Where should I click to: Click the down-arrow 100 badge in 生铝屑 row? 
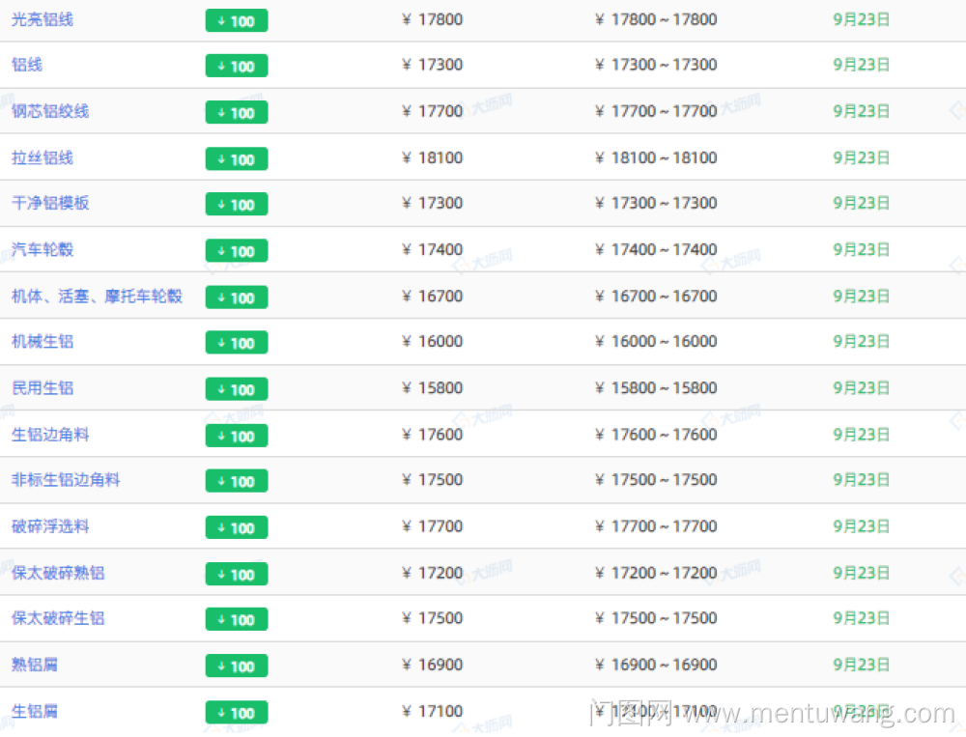[237, 712]
